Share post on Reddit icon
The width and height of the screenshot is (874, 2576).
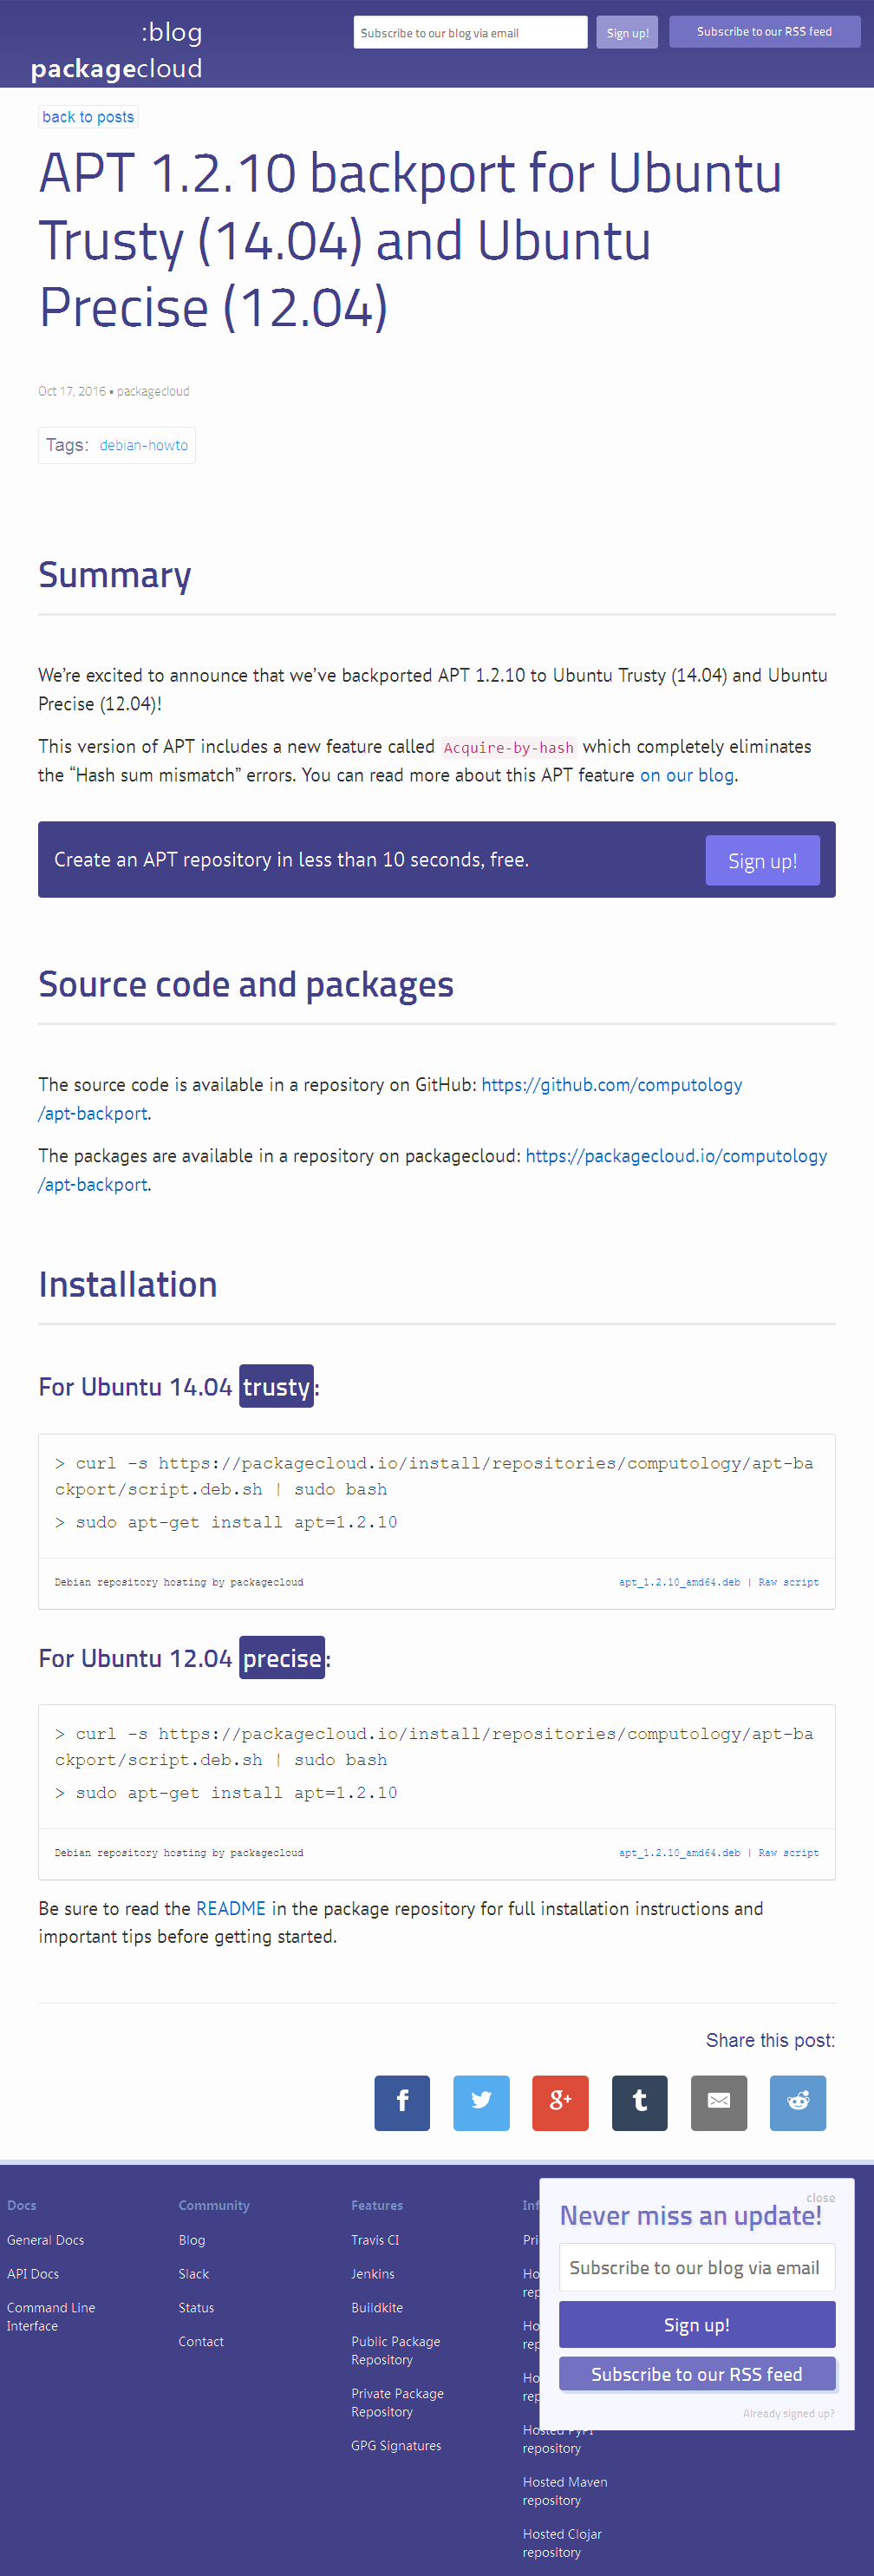tap(798, 2102)
